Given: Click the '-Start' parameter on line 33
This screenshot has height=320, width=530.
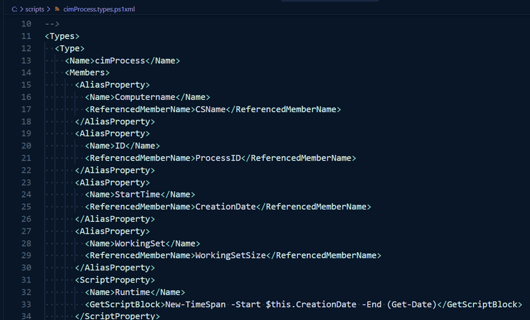Looking at the screenshot, I should (x=246, y=305).
